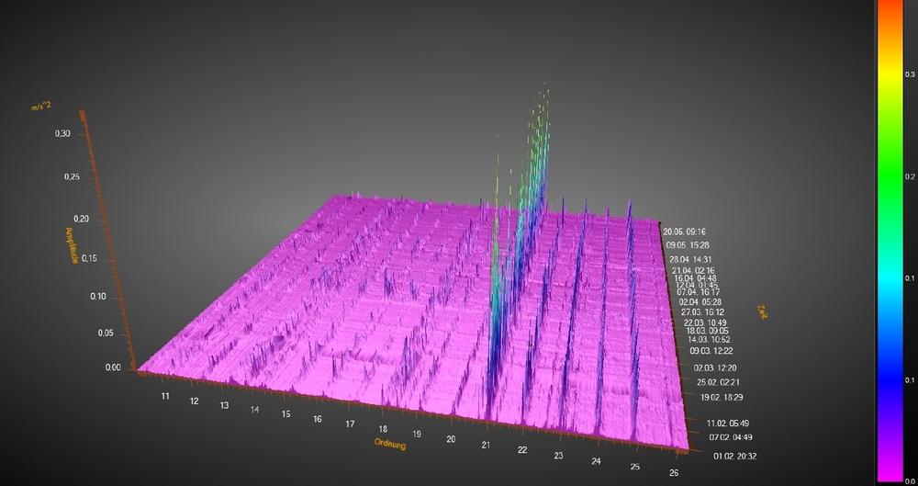Click the 'Zeit' axis title

click(764, 312)
